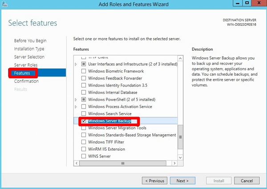The image size is (267, 189).
Task: Click the horizontal scrollbar thumb
Action: point(123,163)
